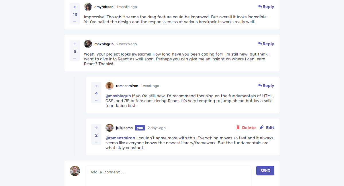Viewport: 344px width, 186px height.
Task: Downvote juliusomo's reply with the minus button
Action: coord(96,142)
